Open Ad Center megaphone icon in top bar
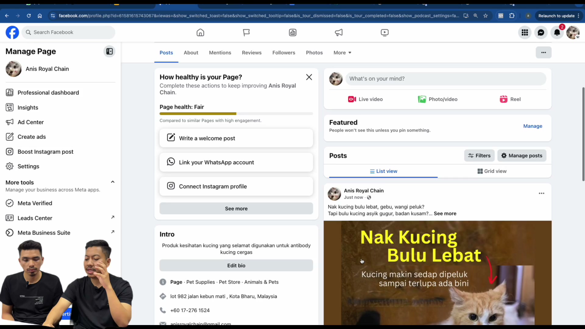This screenshot has height=329, width=585. point(339,33)
